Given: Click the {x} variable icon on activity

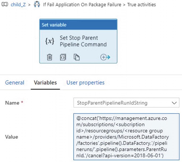Looking at the screenshot, I should (x=50, y=41).
